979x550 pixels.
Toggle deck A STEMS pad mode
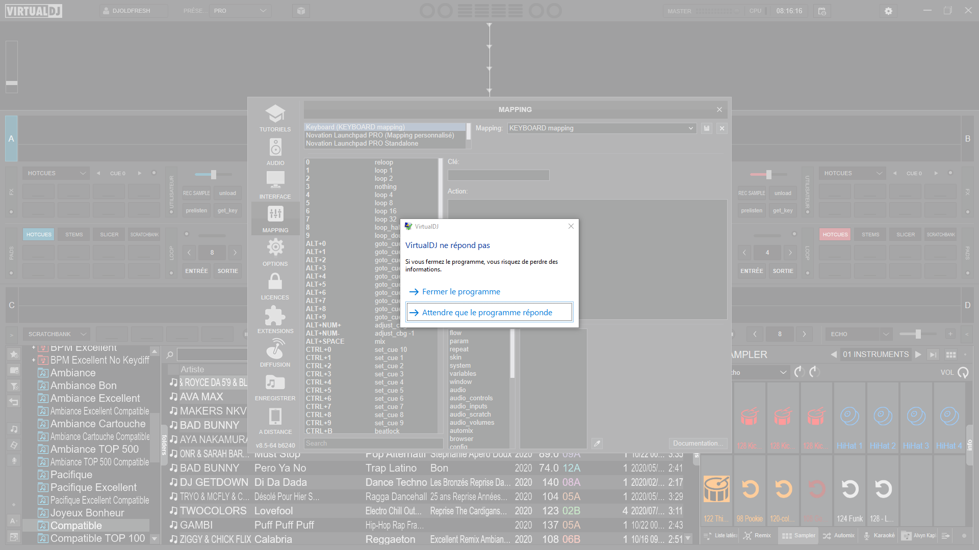coord(74,234)
